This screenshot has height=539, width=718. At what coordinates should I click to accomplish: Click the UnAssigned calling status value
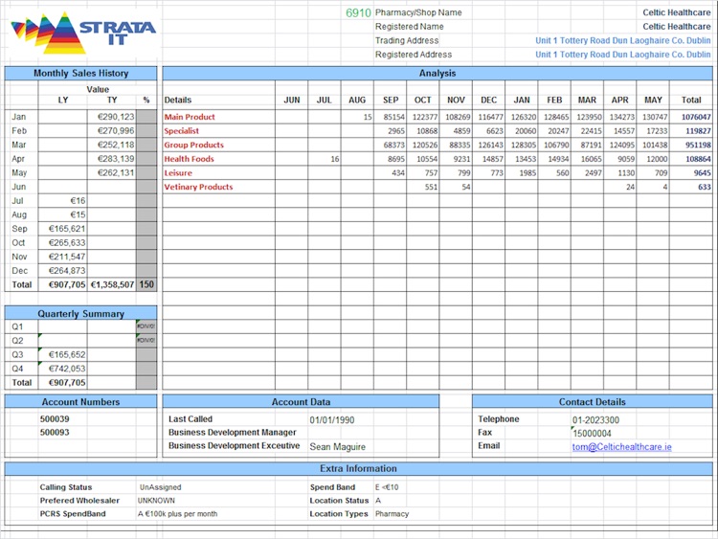tap(160, 487)
